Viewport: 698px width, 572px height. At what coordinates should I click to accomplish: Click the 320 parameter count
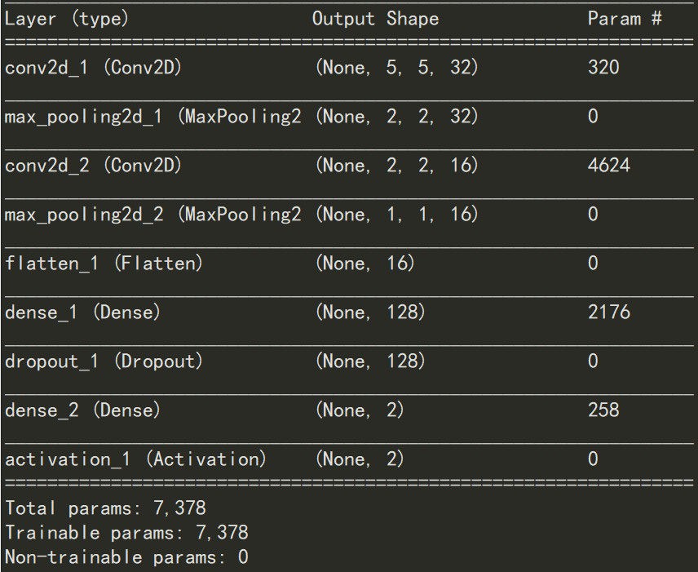point(603,68)
